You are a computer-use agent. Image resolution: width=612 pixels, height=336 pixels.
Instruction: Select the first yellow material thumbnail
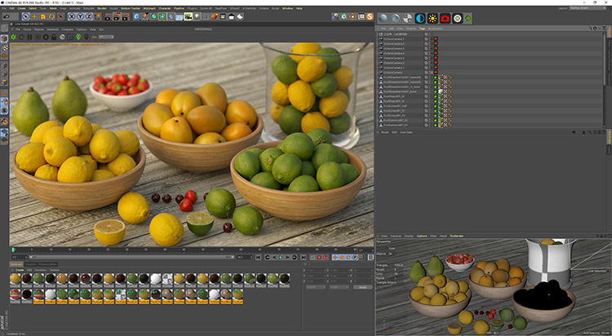(16, 279)
